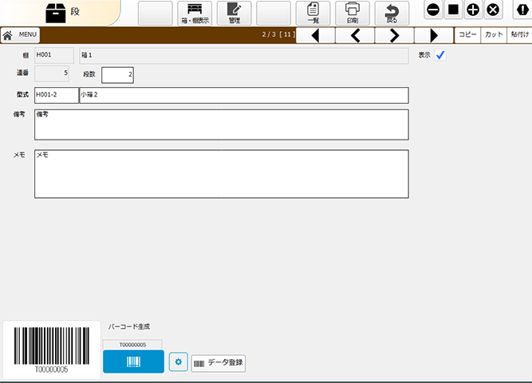Jump to the last record
Screen dimensions: 532x383
(x=433, y=35)
